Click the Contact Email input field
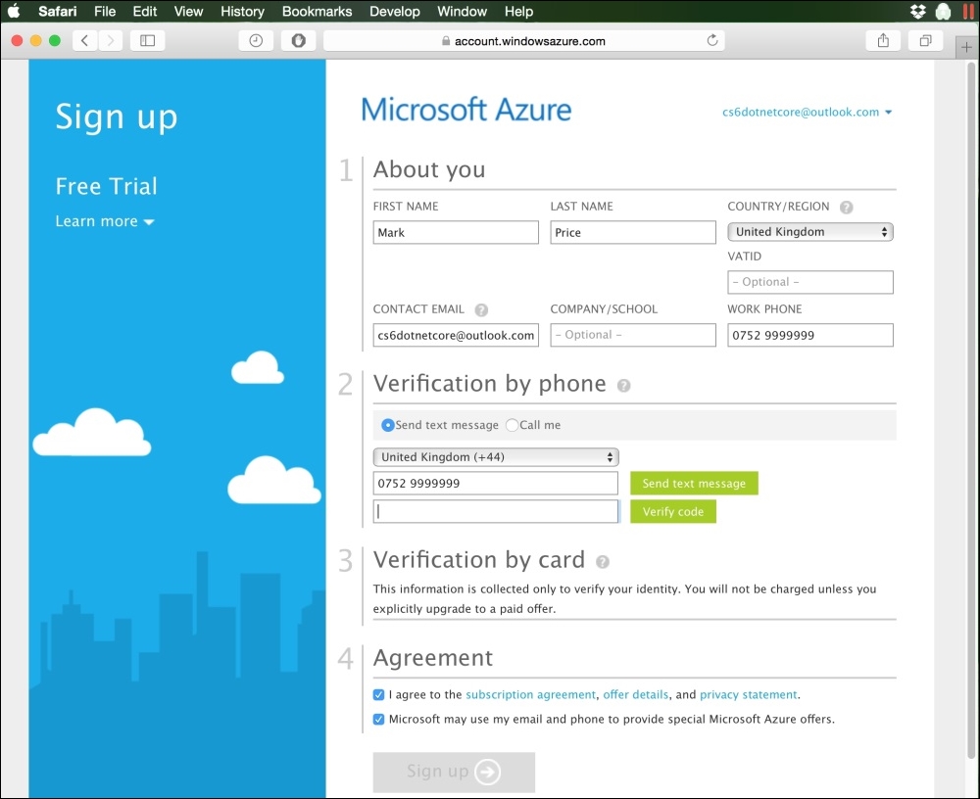Image resolution: width=980 pixels, height=799 pixels. (x=456, y=335)
